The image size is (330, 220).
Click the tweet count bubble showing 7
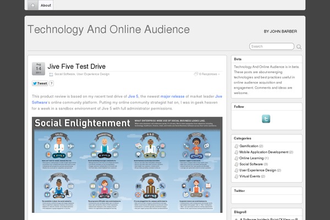52,84
